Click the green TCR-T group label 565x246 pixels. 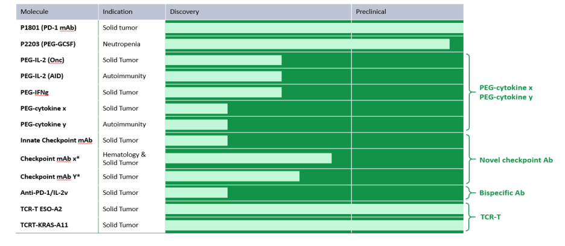(x=490, y=217)
